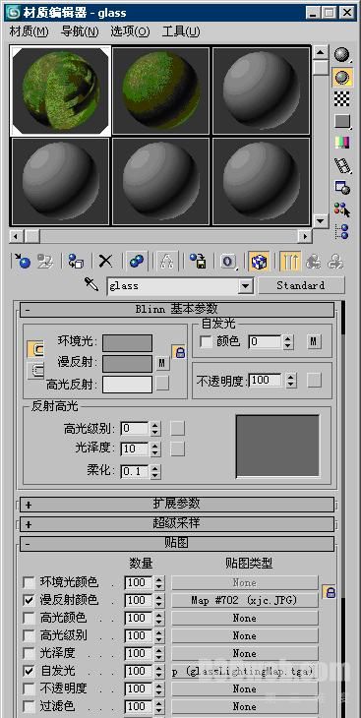Open the 工具(U) menu
Screen dimensions: 361x718
click(181, 31)
